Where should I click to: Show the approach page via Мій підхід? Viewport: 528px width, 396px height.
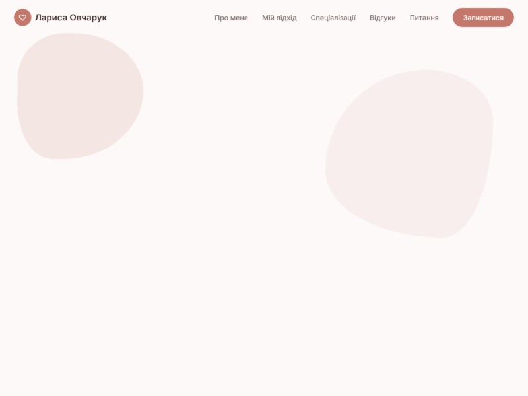tap(279, 18)
